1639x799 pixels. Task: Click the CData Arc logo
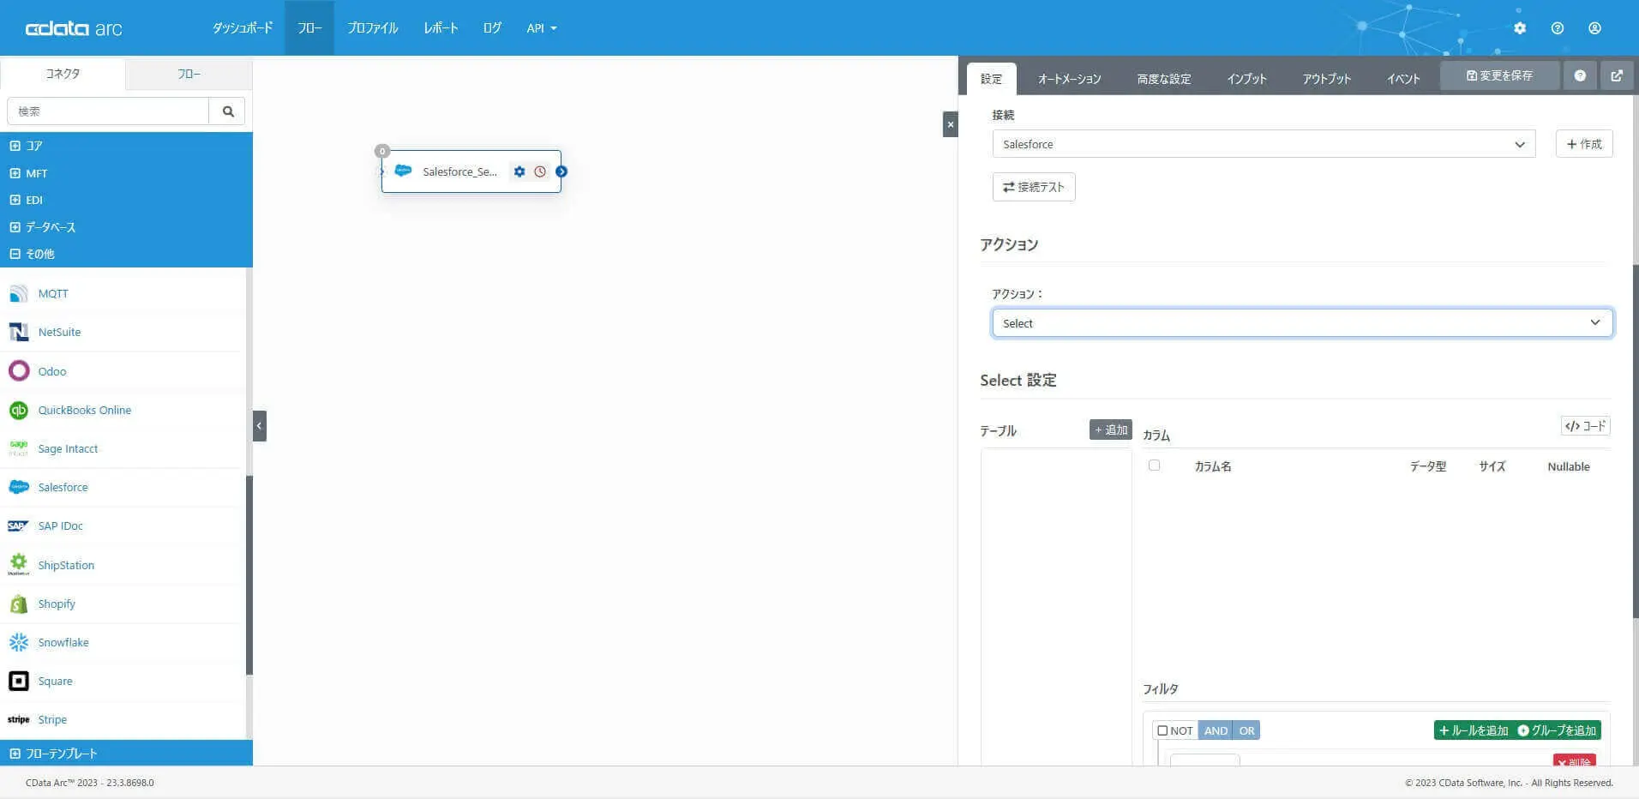(74, 28)
